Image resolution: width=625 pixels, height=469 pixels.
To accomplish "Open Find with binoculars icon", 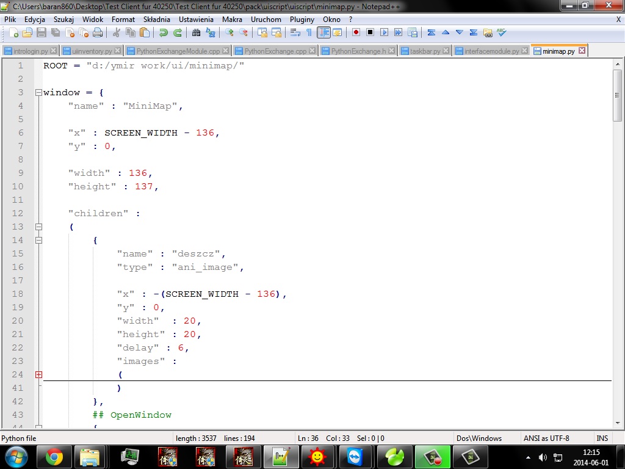I will 196,33.
